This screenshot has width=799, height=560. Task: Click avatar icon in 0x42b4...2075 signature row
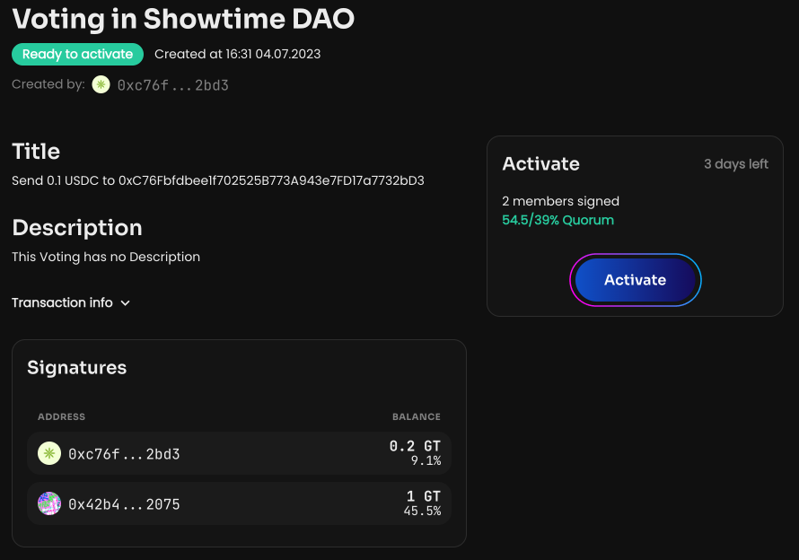pos(49,503)
